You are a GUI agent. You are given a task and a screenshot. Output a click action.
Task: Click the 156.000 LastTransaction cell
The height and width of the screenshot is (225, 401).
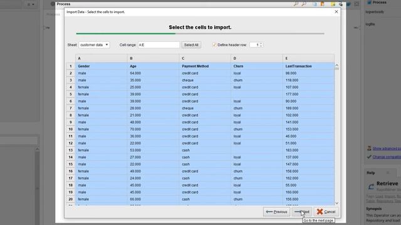pyautogui.click(x=308, y=199)
